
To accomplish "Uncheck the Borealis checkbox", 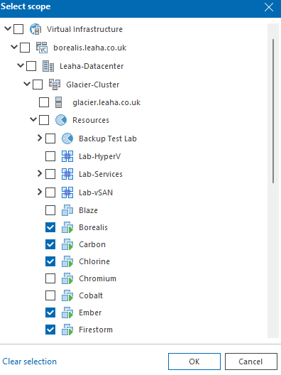I will tap(50, 227).
